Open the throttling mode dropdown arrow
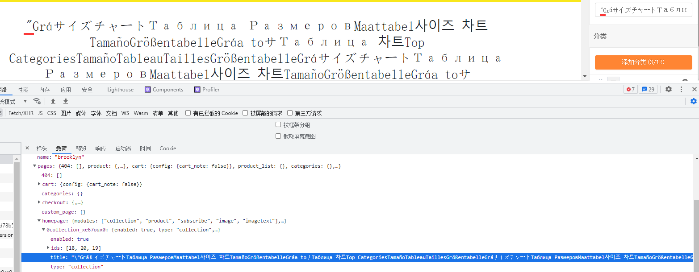The width and height of the screenshot is (699, 272). point(25,101)
